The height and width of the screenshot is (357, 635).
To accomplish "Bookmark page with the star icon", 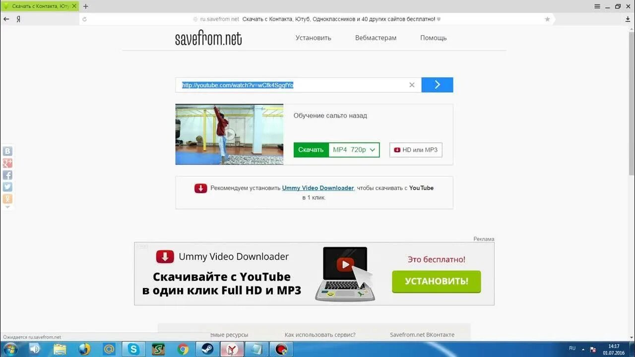I will click(548, 19).
